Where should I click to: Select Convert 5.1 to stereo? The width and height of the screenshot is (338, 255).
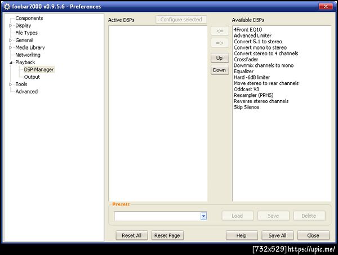click(258, 42)
